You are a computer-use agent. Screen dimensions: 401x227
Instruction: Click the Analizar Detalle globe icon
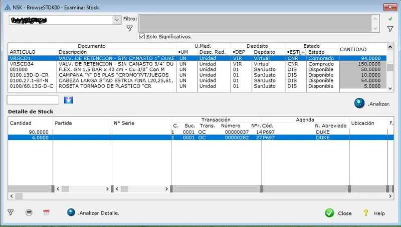click(x=71, y=212)
